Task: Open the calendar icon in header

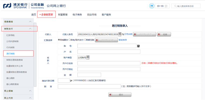Action: tap(152, 6)
